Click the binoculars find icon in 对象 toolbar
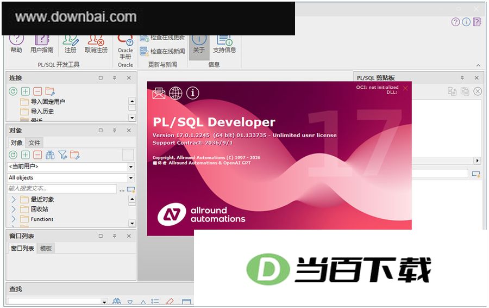The width and height of the screenshot is (489, 308). point(50,155)
